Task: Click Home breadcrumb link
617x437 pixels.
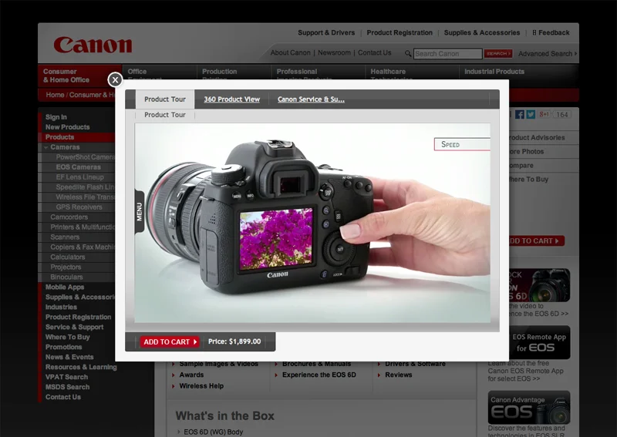Action: tap(55, 95)
